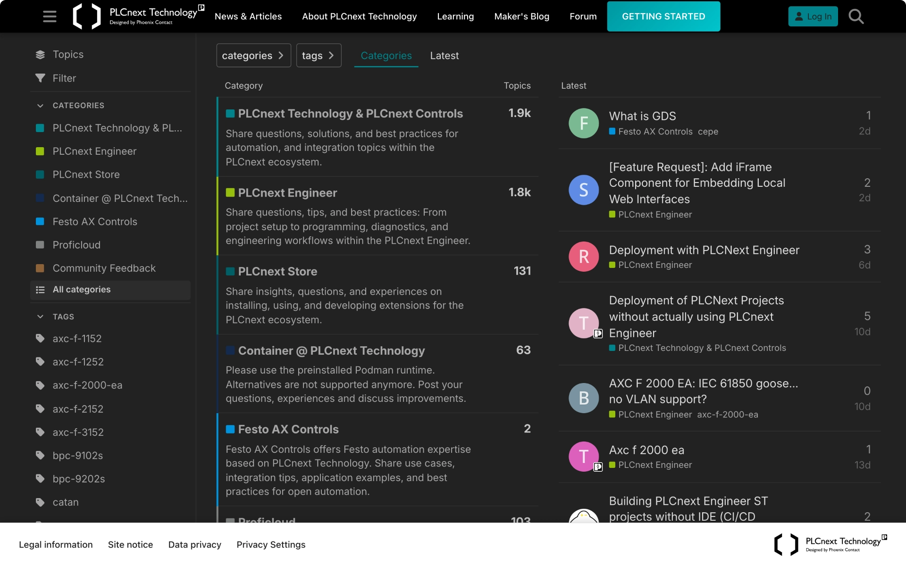Viewport: 906px width, 566px height.
Task: Open the Learning menu item
Action: tap(455, 17)
